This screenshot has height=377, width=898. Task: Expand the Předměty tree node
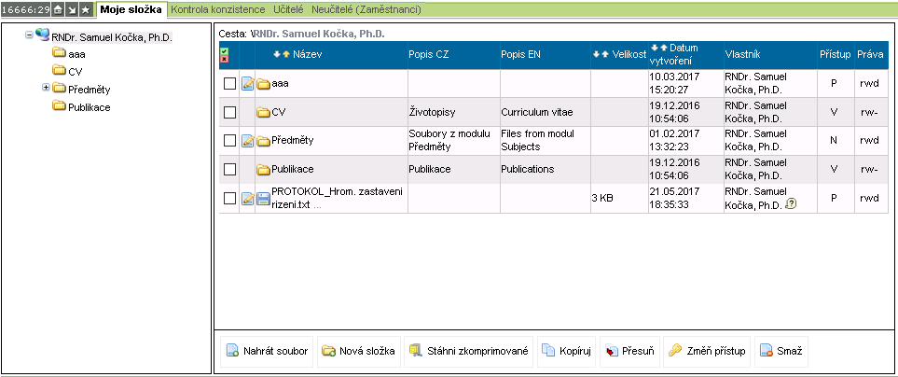click(x=46, y=88)
